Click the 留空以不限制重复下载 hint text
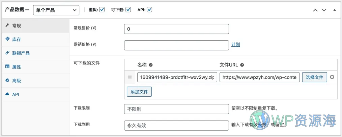The image size is (342, 137). point(255,108)
